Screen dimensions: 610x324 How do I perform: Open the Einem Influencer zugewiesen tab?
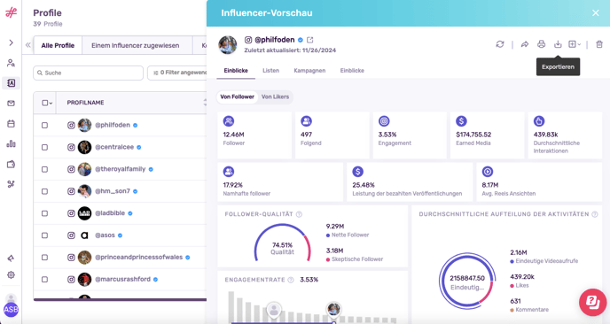(x=136, y=45)
